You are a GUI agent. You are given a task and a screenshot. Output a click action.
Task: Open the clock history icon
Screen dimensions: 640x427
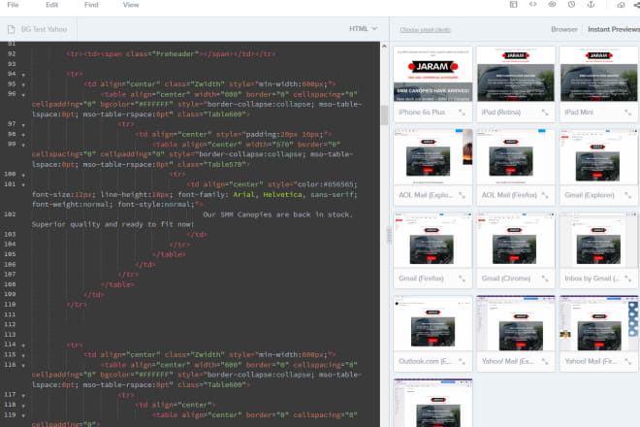pos(571,5)
